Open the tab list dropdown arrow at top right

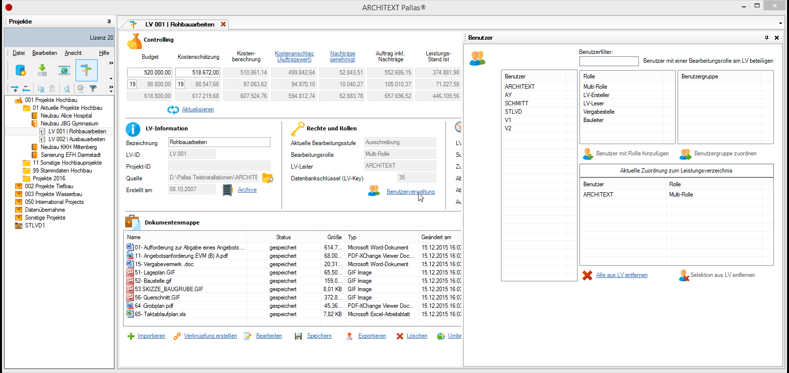[780, 24]
